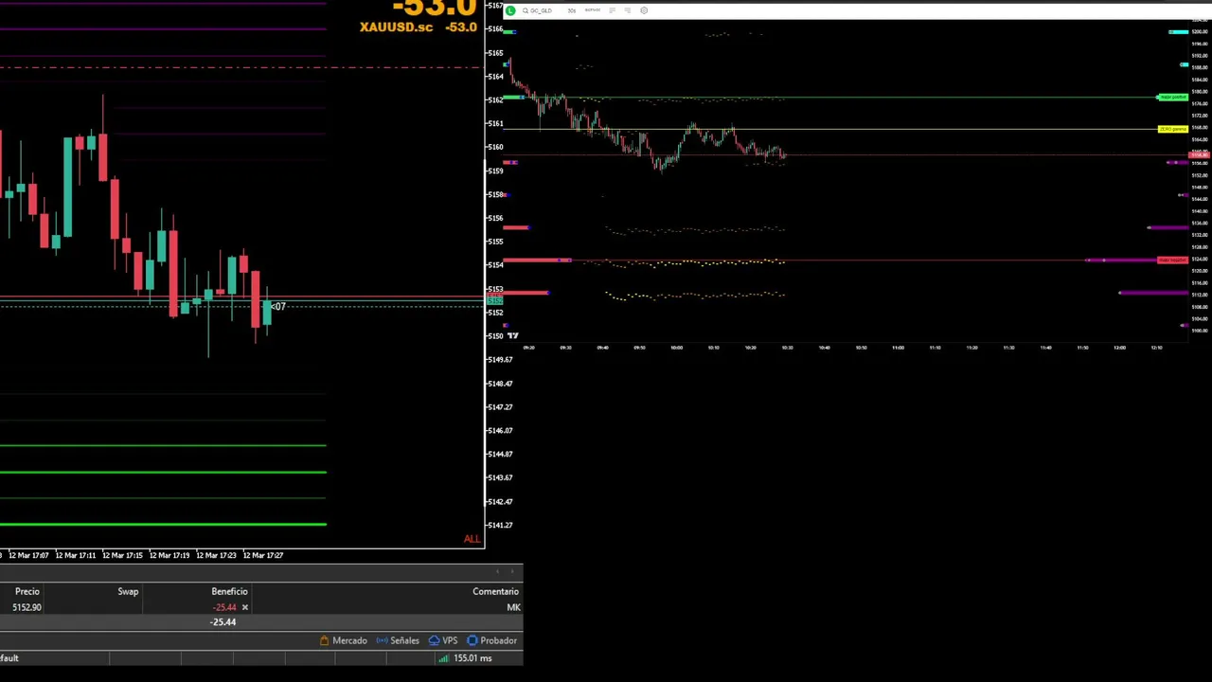Open the GC_GLD symbol search field
The width and height of the screenshot is (1212, 682).
click(538, 10)
